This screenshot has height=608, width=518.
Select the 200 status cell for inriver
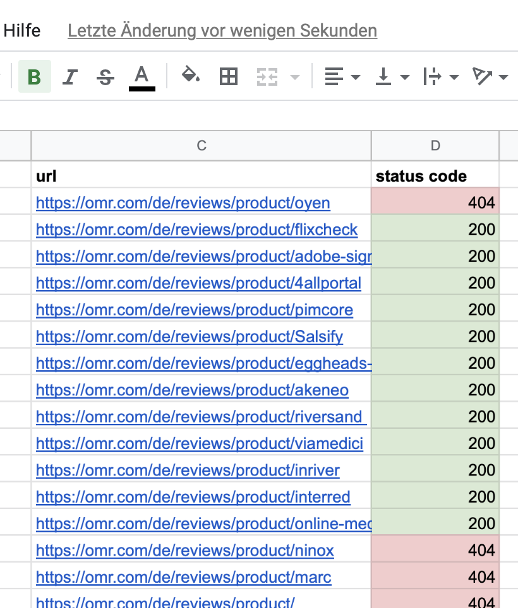click(435, 469)
